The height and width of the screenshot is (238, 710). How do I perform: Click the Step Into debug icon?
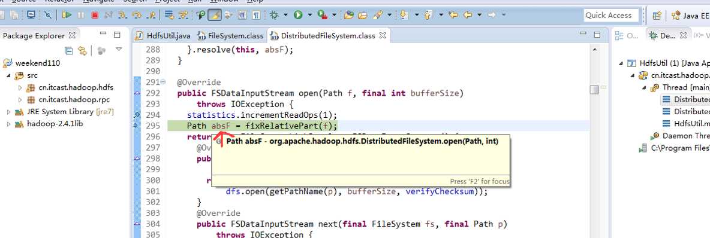pyautogui.click(x=122, y=15)
